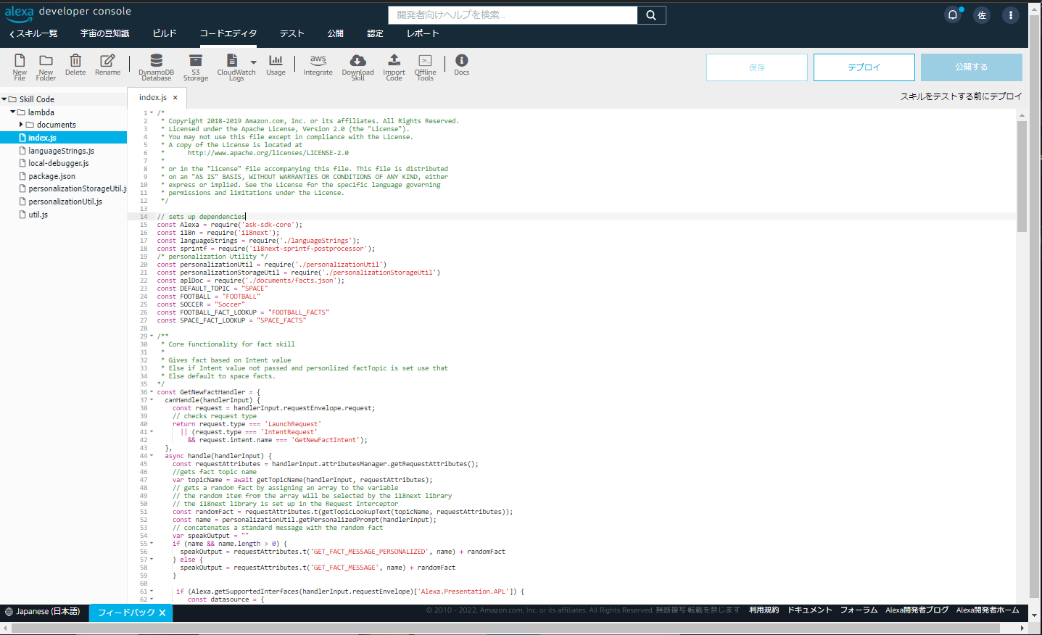Screen dimensions: 1042x635
Task: Open the フォーラム link
Action: [x=858, y=610]
